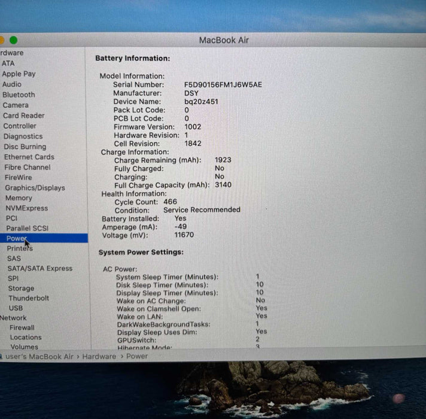Click System Sleep Timer (Minutes) label
The image size is (426, 419).
[x=167, y=277]
